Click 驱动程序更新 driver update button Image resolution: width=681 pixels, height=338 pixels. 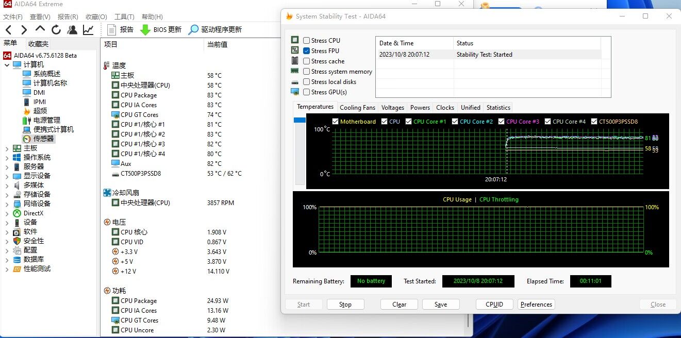(215, 30)
